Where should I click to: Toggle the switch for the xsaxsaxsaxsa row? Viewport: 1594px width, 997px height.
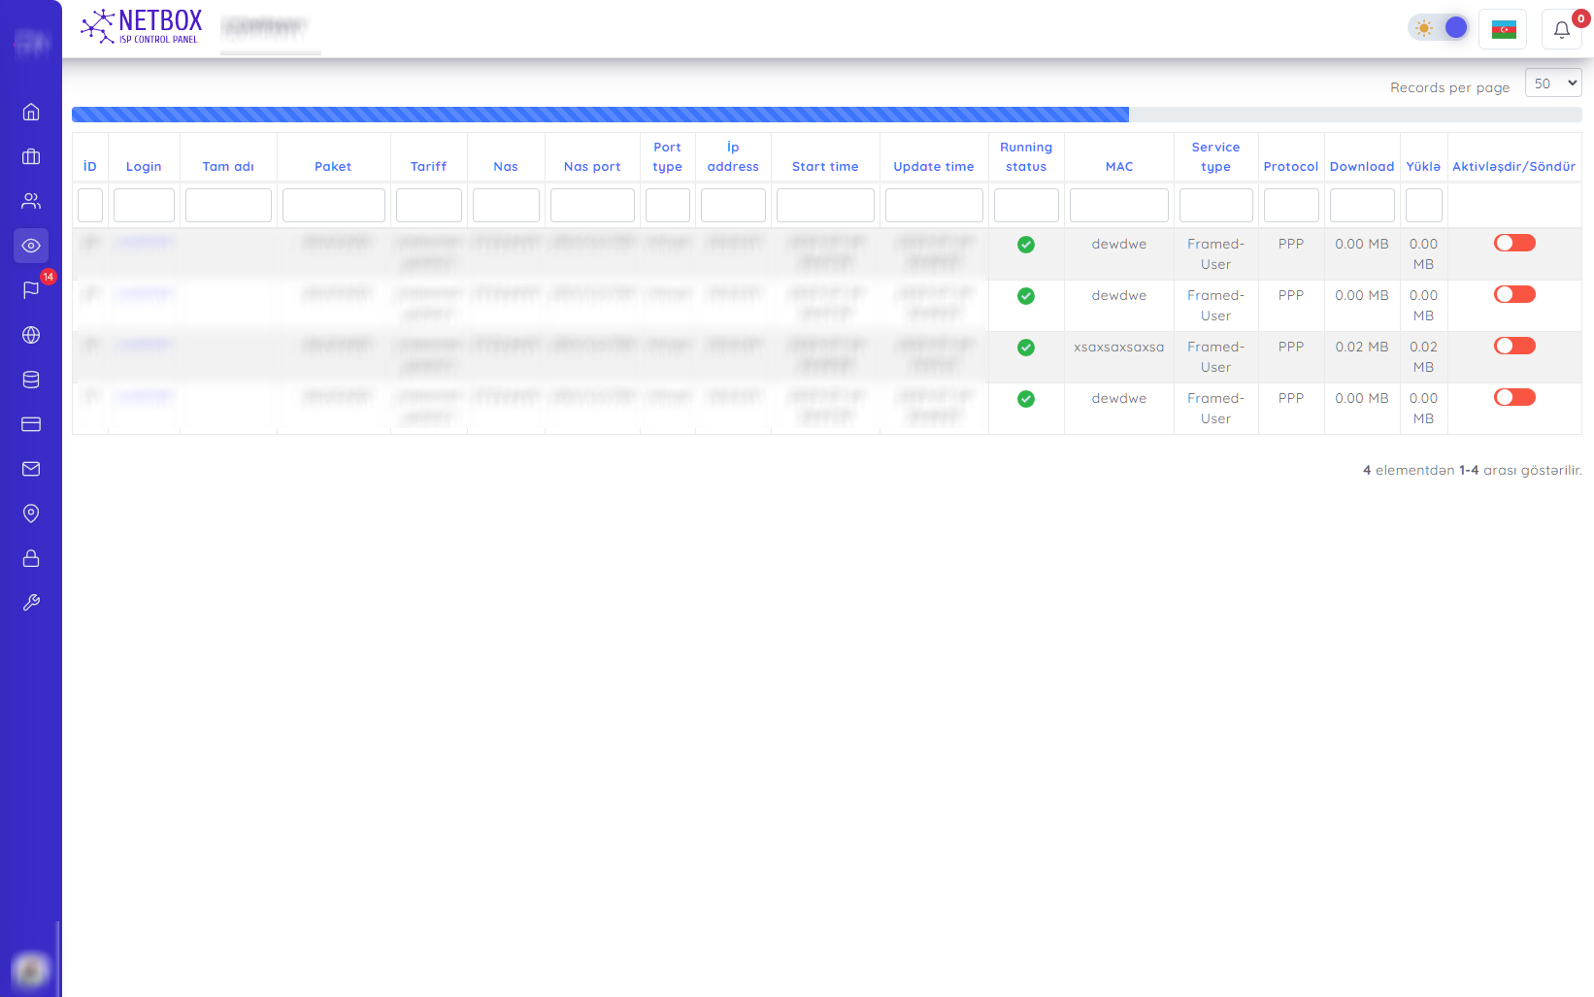click(1513, 346)
